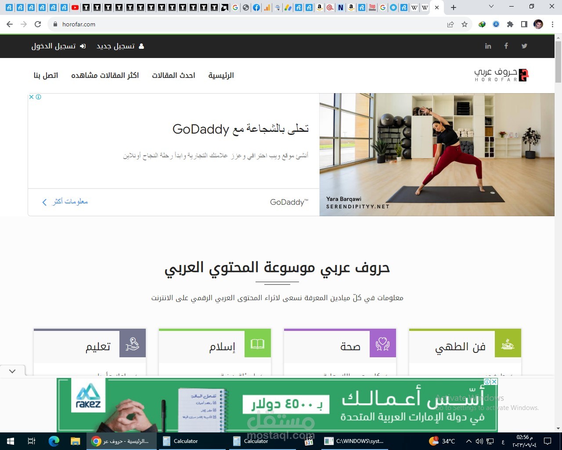This screenshot has width=562, height=450.
Task: Launch Microsoft Edge from taskbar
Action: pyautogui.click(x=54, y=441)
